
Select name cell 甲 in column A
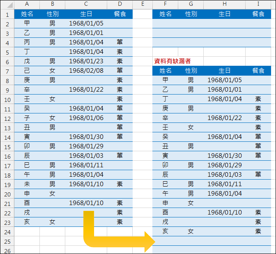[27, 23]
